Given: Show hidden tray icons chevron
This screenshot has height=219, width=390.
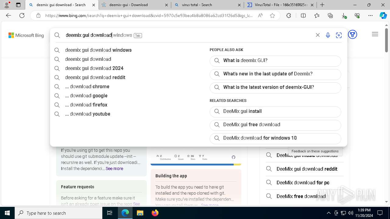Looking at the screenshot, I should tap(328, 213).
